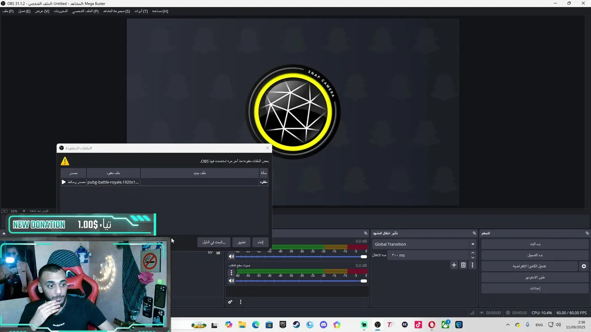Add a scene transition with the plus icon

[454, 265]
